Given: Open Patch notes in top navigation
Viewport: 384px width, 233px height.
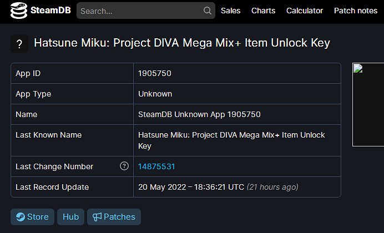Looking at the screenshot, I should point(356,11).
